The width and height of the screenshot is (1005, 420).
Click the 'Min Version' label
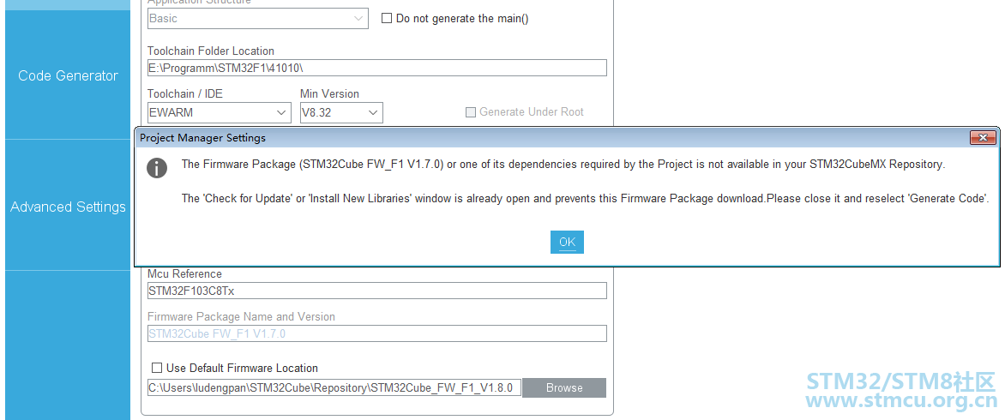pyautogui.click(x=329, y=94)
